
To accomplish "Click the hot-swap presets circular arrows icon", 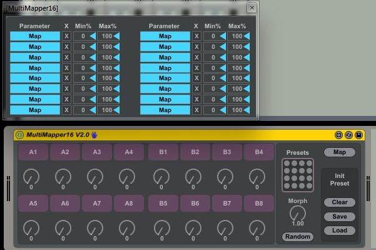I will click(x=348, y=135).
